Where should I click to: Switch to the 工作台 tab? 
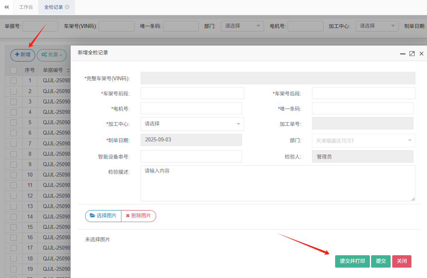(26, 7)
